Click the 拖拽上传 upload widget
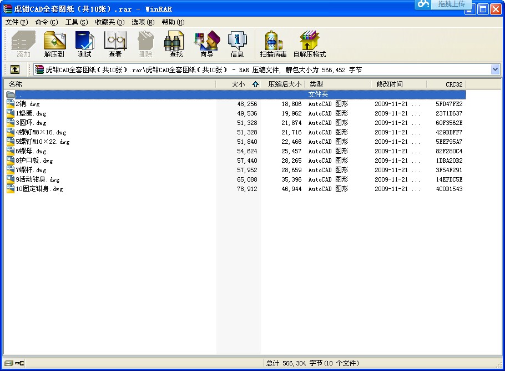Image resolution: width=505 pixels, height=371 pixels. click(x=444, y=4)
